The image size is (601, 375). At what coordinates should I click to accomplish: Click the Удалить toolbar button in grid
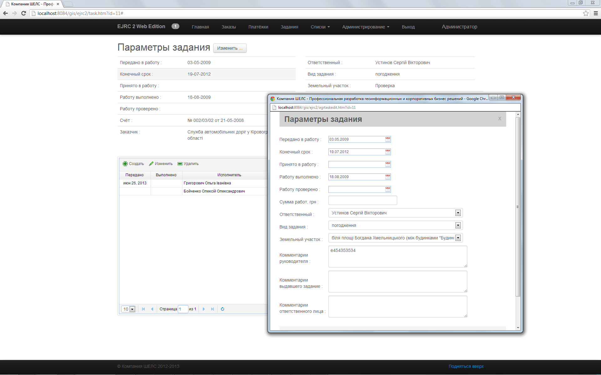[188, 164]
